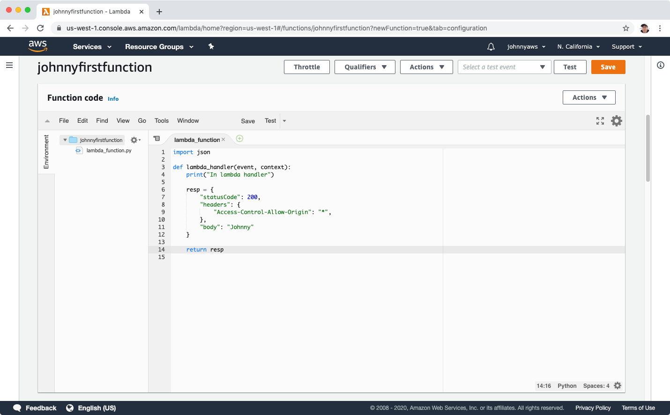Open the Find menu

coord(102,121)
